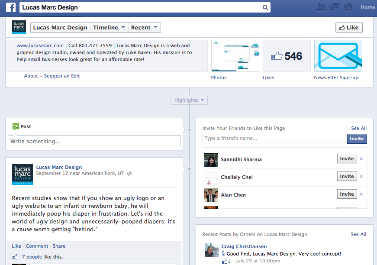The image size is (377, 265).
Task: Dismiss Sannidhi Sharma suggestion with X
Action: coord(361,159)
